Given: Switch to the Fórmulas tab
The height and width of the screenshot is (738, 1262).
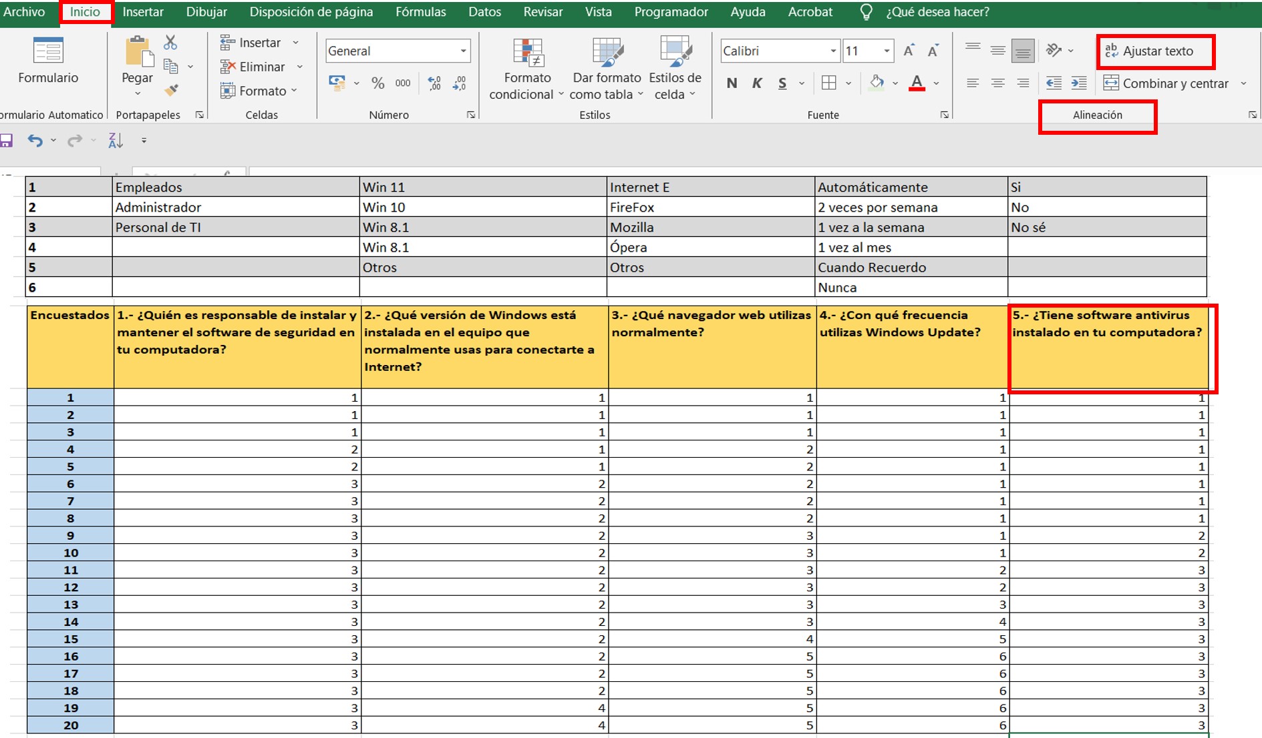Looking at the screenshot, I should [x=421, y=12].
